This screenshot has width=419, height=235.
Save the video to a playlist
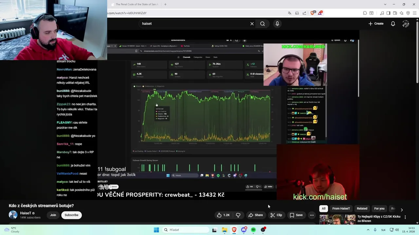point(296,215)
